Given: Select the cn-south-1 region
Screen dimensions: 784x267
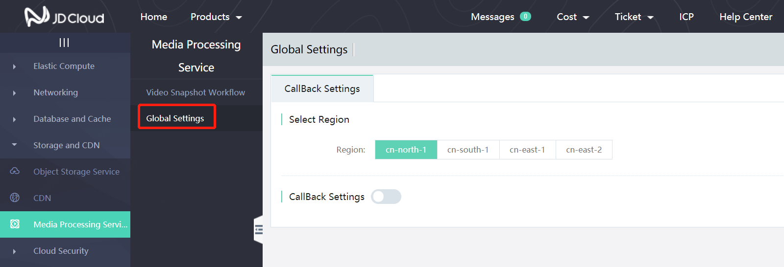Looking at the screenshot, I should (x=468, y=150).
